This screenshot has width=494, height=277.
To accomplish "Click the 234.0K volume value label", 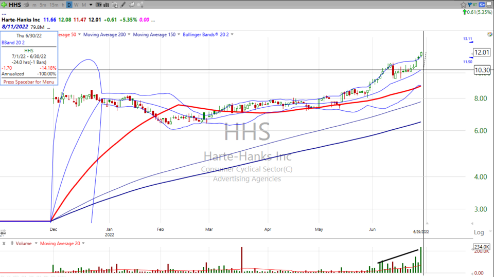I will pos(482,247).
